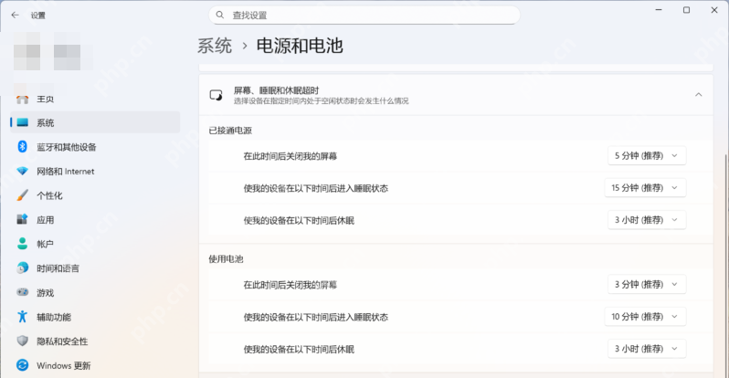Click the Windows 更新 refresh icon
The height and width of the screenshot is (378, 729).
(x=22, y=365)
